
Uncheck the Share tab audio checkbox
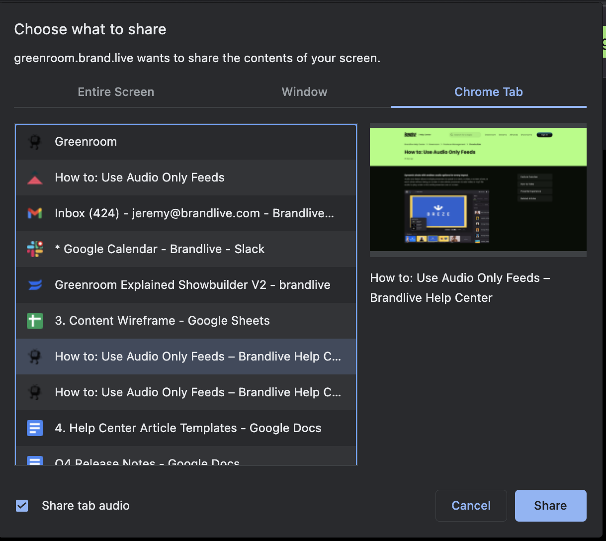pyautogui.click(x=22, y=506)
